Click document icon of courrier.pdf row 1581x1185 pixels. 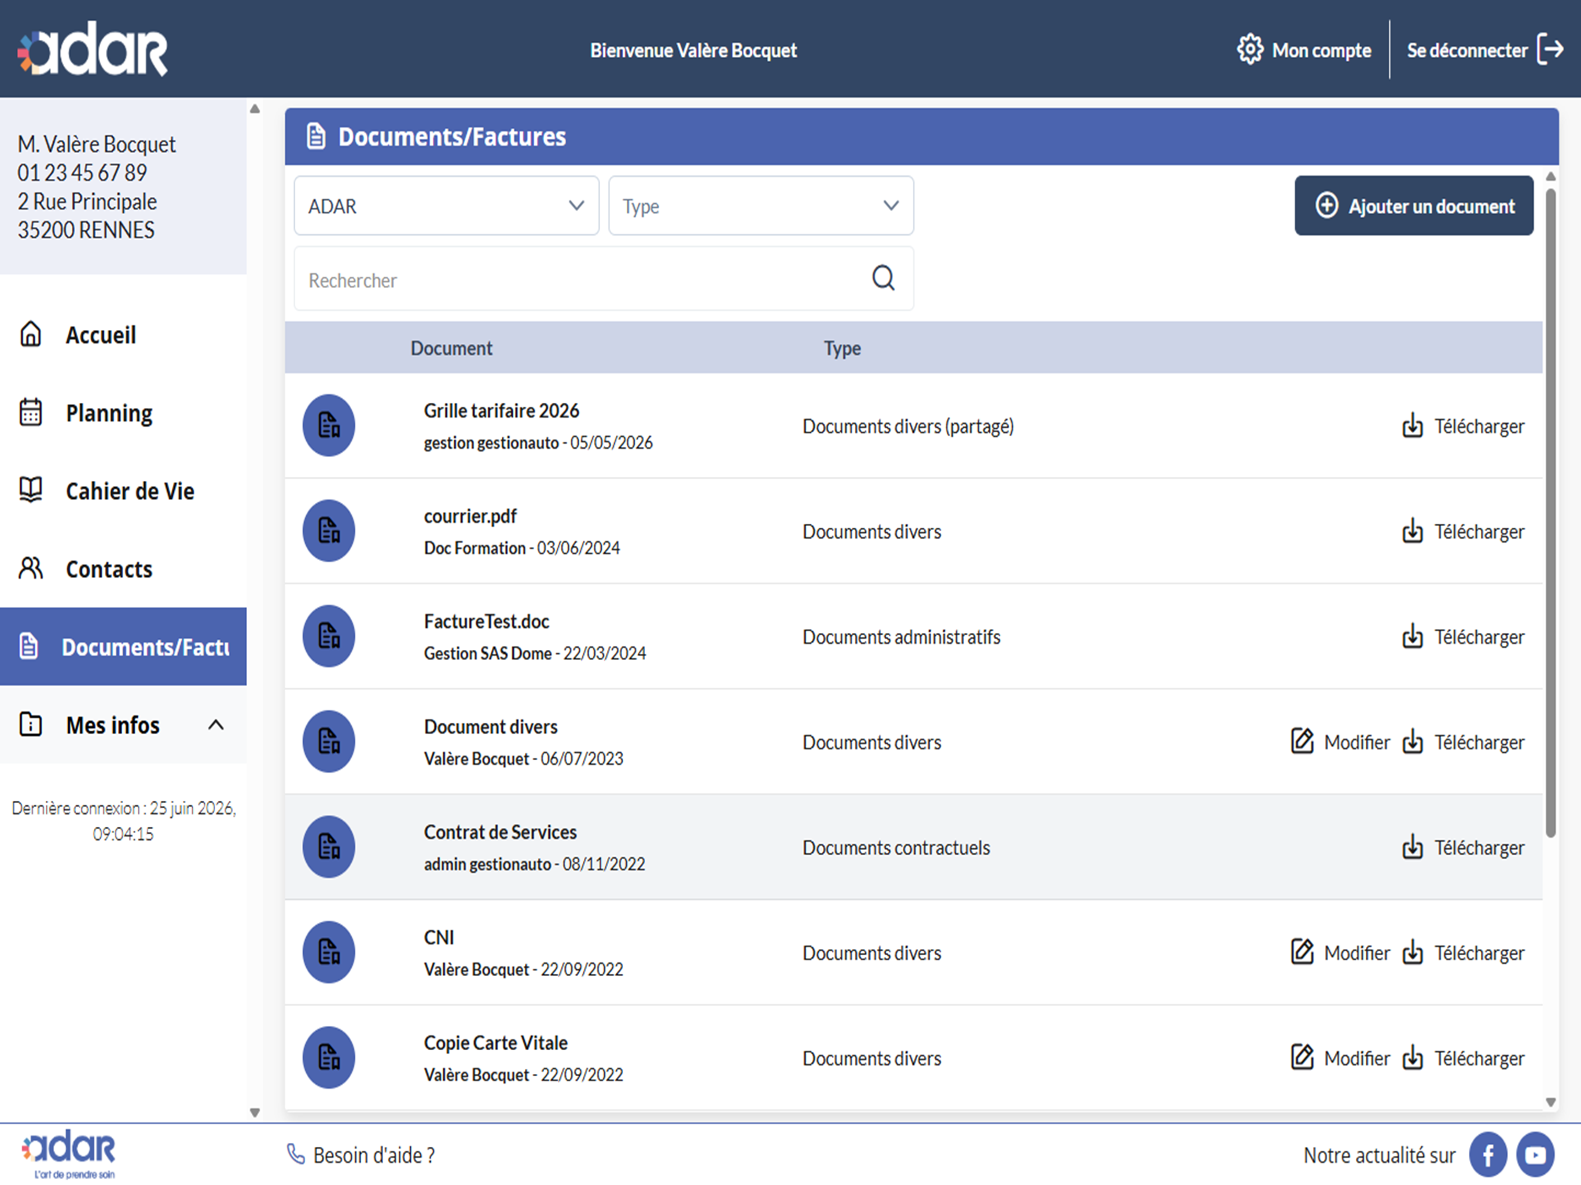pyautogui.click(x=329, y=531)
